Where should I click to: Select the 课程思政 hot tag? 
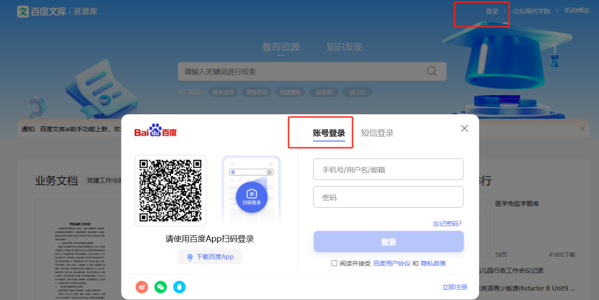click(x=257, y=92)
